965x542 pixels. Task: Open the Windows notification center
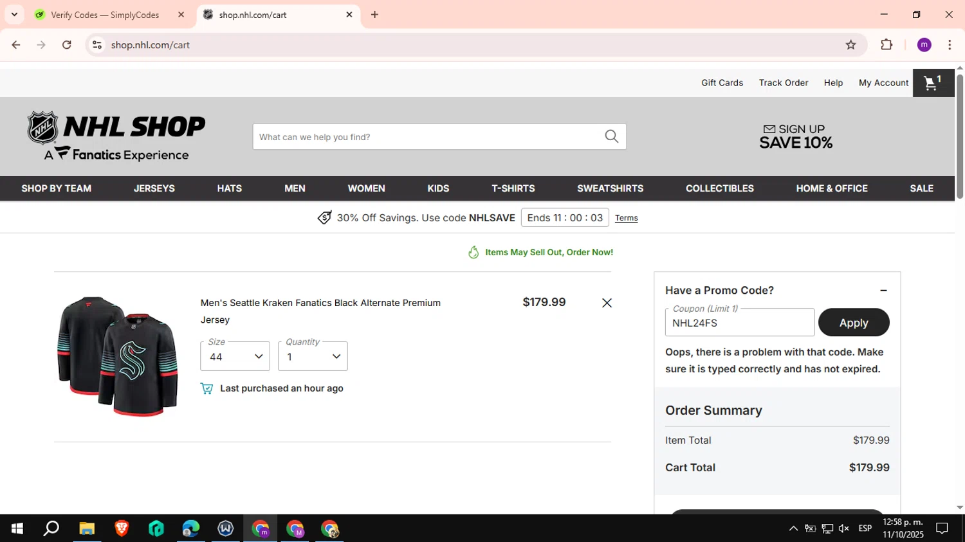pyautogui.click(x=942, y=528)
